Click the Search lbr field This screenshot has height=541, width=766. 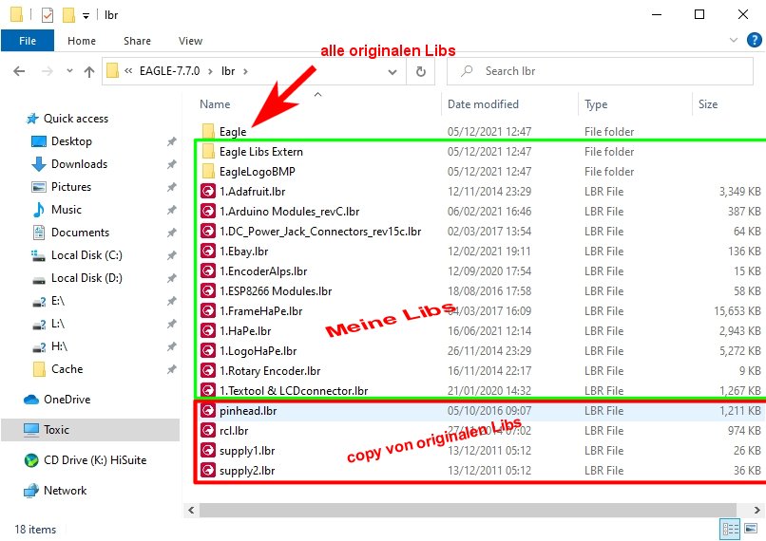tap(600, 72)
